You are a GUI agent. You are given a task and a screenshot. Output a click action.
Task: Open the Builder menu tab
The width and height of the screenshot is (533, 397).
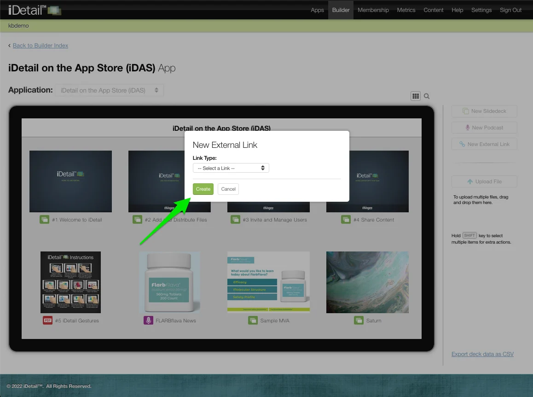[x=341, y=10]
